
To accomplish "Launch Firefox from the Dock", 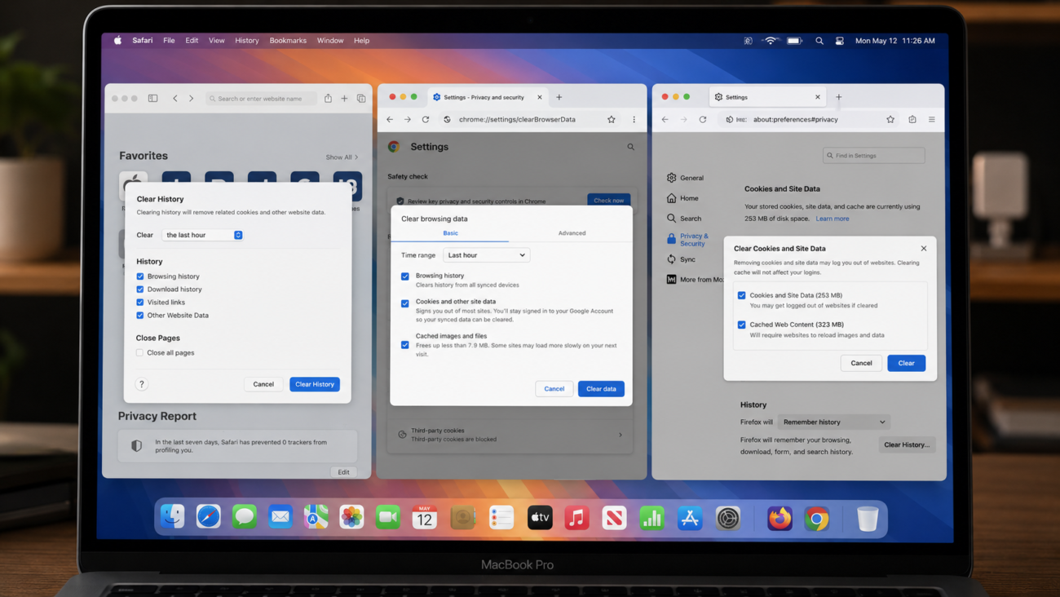I will pyautogui.click(x=780, y=518).
